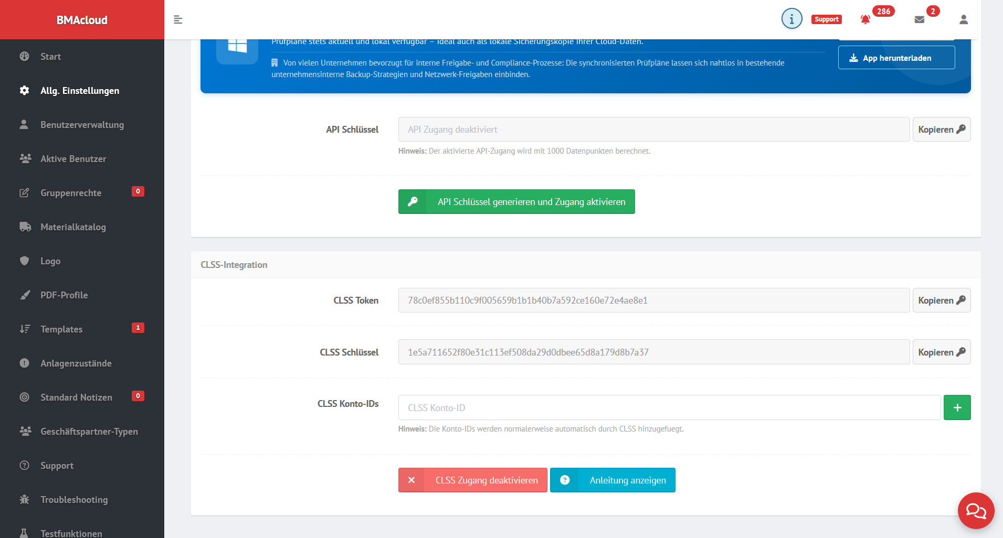Click the red Support badge in header

(x=827, y=19)
